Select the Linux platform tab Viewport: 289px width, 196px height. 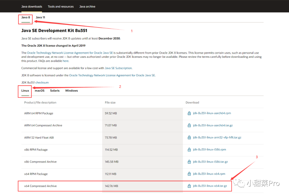point(25,91)
